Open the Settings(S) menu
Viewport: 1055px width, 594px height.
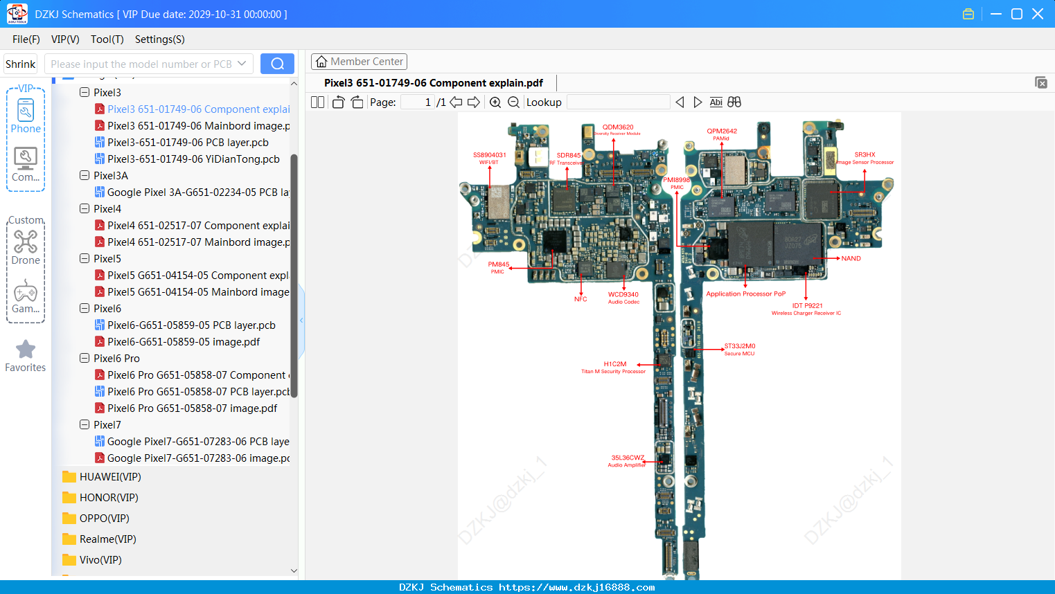(160, 39)
